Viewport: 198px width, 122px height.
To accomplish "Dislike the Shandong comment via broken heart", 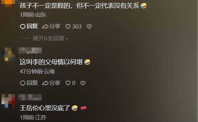I will 89,27.
